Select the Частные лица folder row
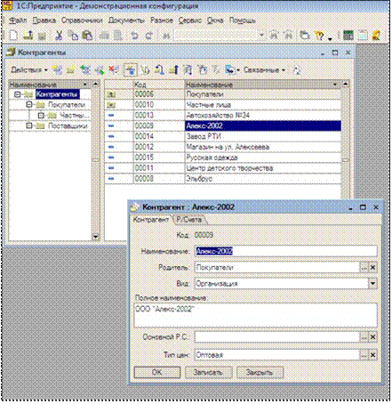This screenshot has height=404, width=392. tap(223, 105)
